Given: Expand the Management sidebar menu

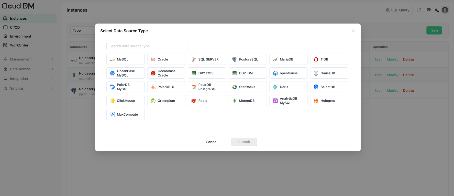Looking at the screenshot, I should click(x=28, y=59).
